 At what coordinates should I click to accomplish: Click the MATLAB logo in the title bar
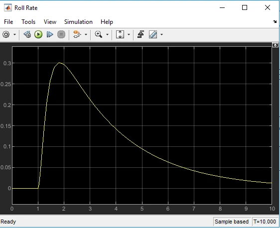click(x=8, y=7)
